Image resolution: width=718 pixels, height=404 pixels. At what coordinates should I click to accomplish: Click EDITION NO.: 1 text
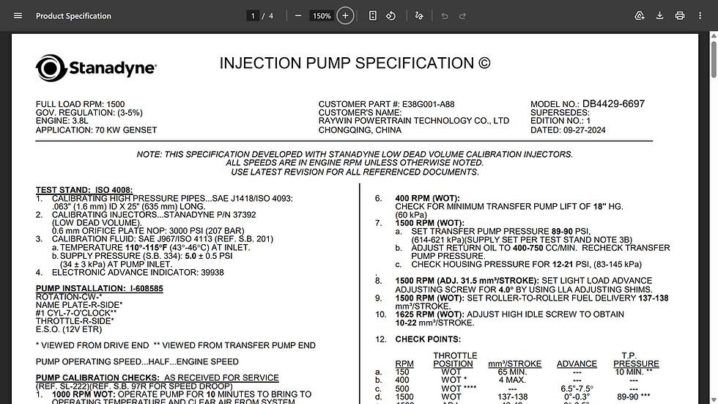click(x=560, y=121)
